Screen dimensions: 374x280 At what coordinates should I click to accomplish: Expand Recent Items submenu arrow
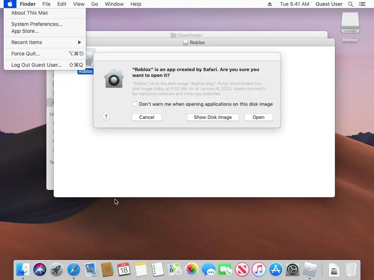(79, 42)
